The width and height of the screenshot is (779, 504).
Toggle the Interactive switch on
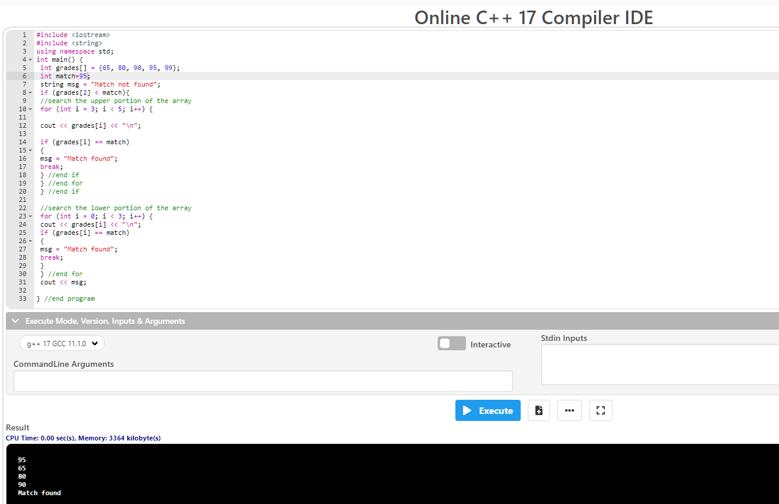pos(451,343)
